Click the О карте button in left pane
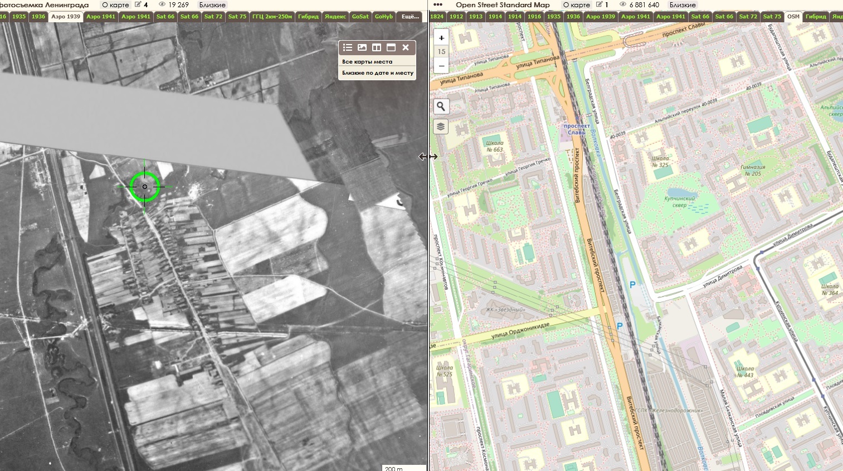 (x=115, y=4)
